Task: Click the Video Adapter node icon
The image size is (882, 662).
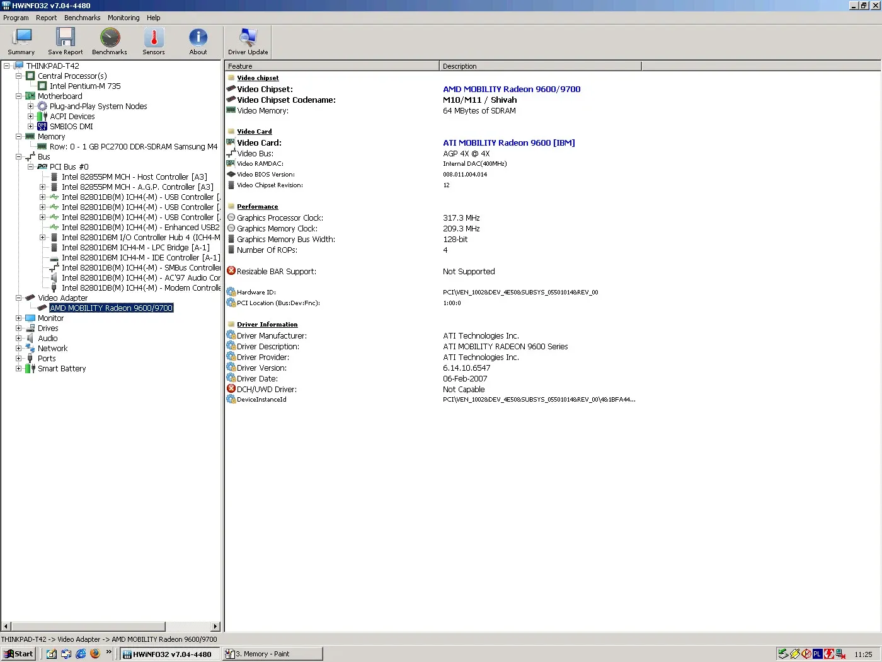Action: 30,298
